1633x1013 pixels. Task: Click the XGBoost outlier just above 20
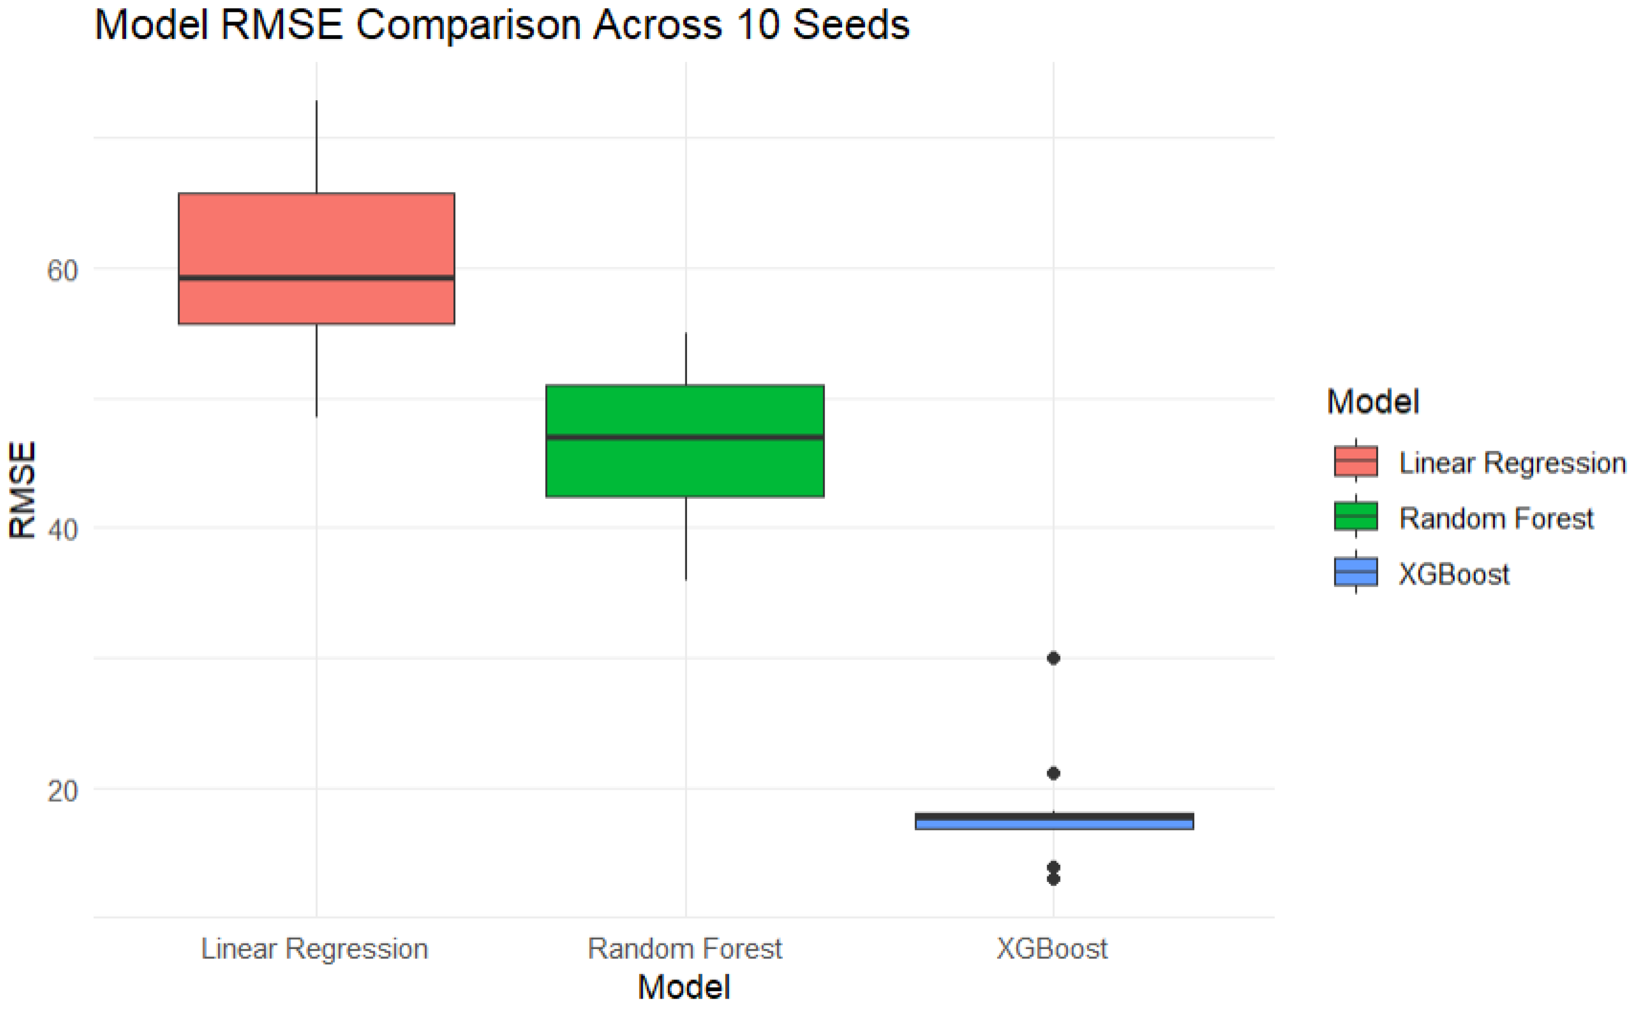click(x=1053, y=774)
